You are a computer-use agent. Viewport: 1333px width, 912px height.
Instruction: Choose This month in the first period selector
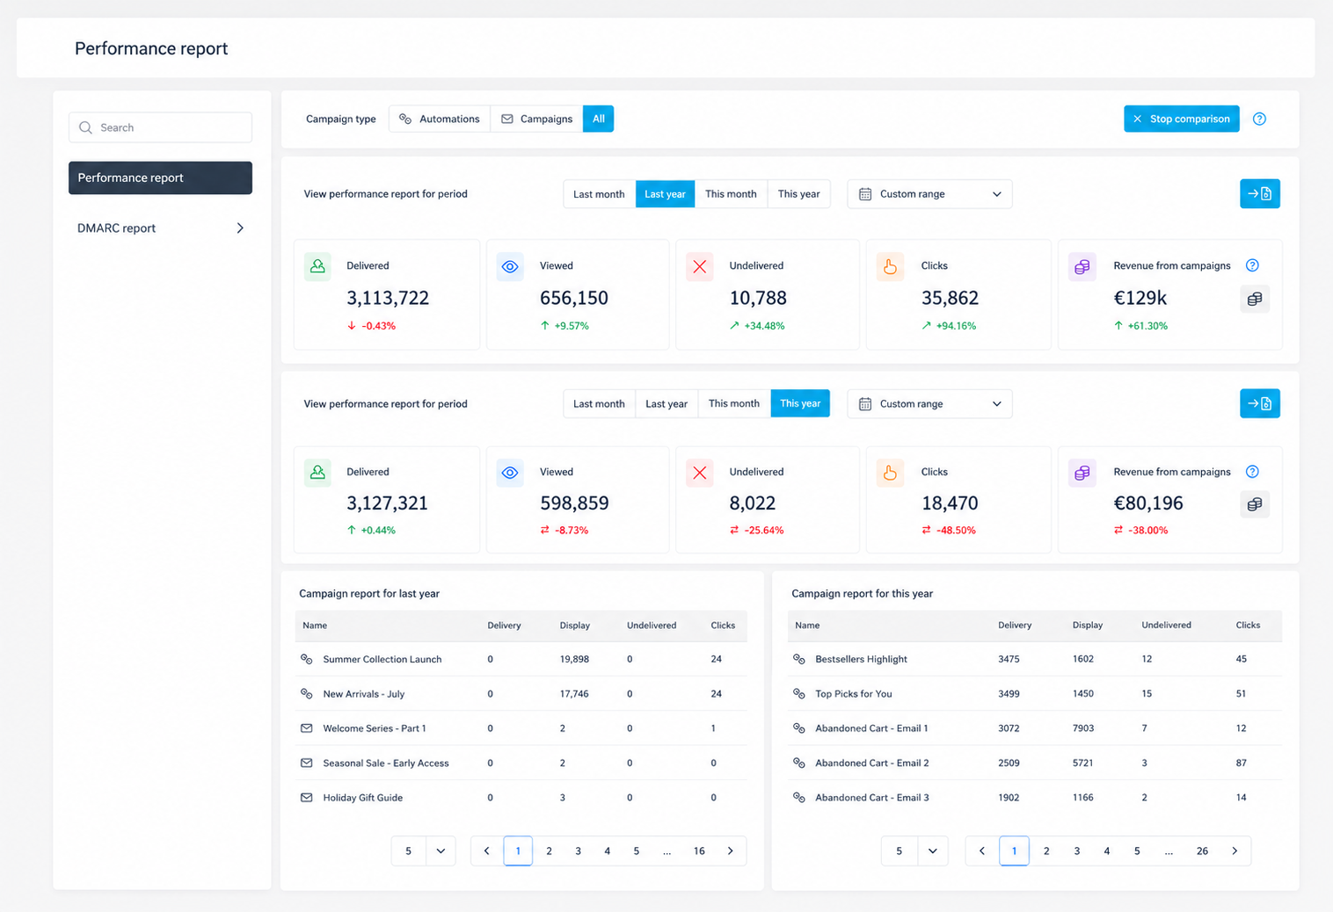point(731,194)
